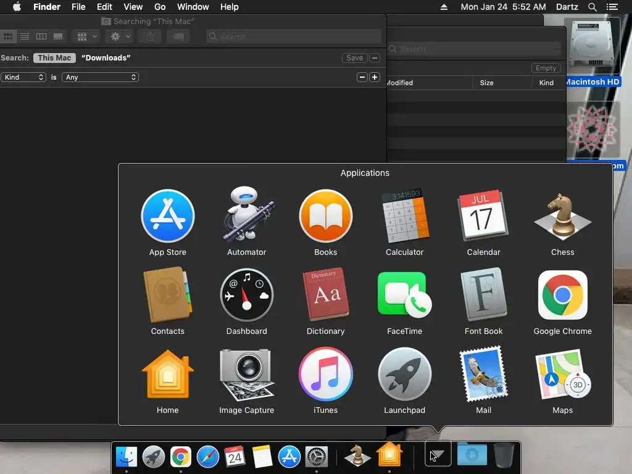
Task: Open Downloads folder stack in Dock
Action: tap(472, 454)
